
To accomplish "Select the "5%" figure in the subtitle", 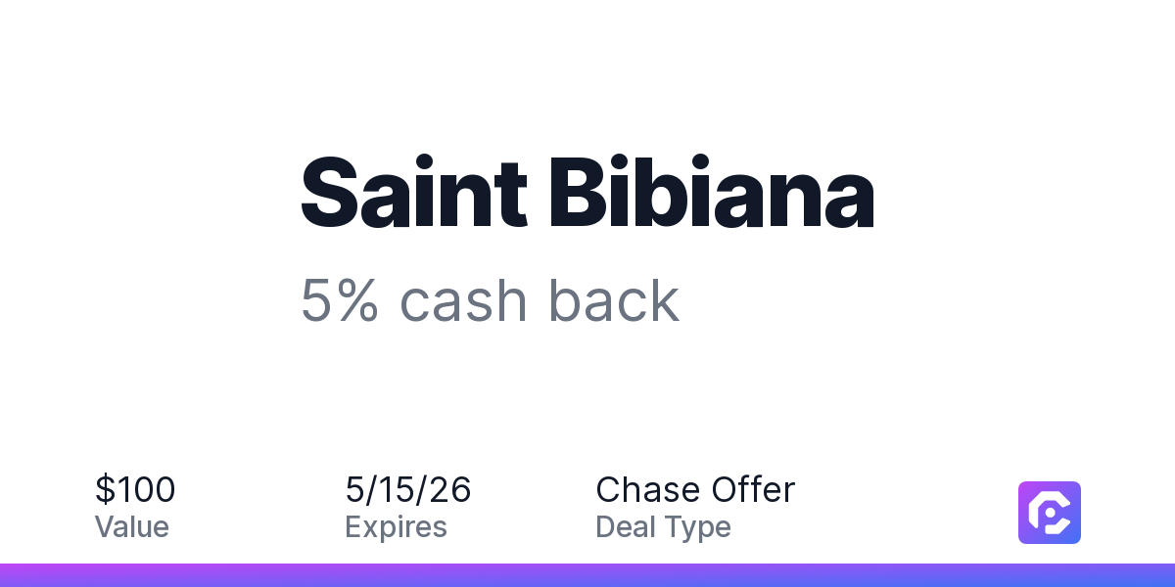I will [339, 300].
